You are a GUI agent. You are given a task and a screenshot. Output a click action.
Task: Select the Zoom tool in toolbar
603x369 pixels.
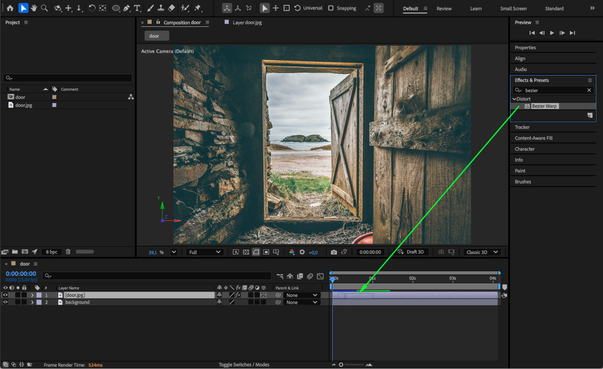pos(44,8)
